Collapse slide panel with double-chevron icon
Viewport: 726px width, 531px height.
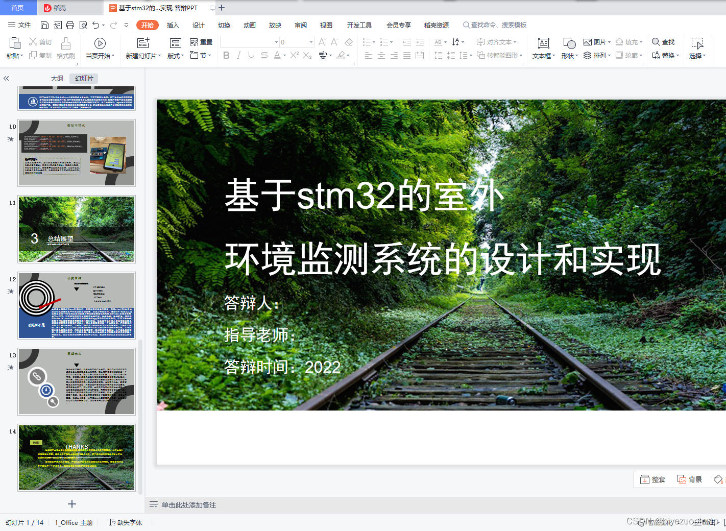[x=6, y=78]
